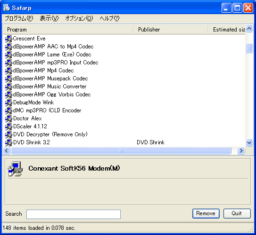The height and width of the screenshot is (235, 256).
Task: Select the Doctor Alex program icon
Action: tap(8, 118)
